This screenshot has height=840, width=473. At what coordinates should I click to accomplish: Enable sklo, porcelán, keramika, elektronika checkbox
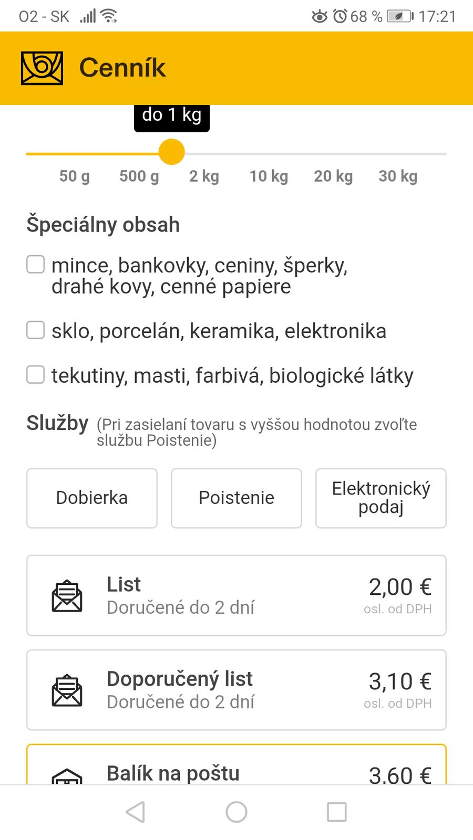(36, 330)
